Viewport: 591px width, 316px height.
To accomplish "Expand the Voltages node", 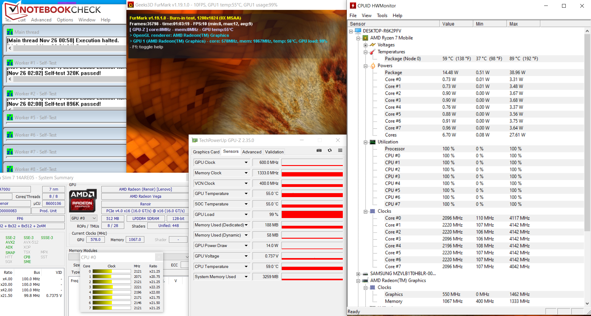I will click(x=366, y=45).
